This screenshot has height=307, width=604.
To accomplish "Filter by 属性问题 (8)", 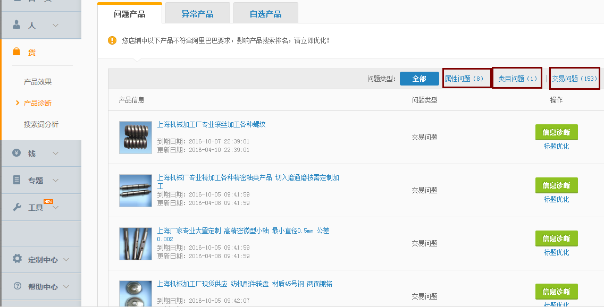I will tap(464, 79).
